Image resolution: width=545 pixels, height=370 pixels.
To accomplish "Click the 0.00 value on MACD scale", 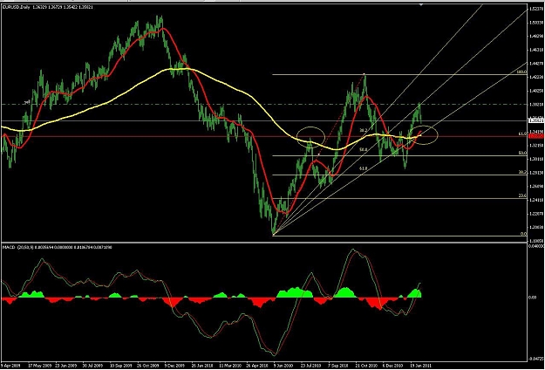I will tap(532, 298).
